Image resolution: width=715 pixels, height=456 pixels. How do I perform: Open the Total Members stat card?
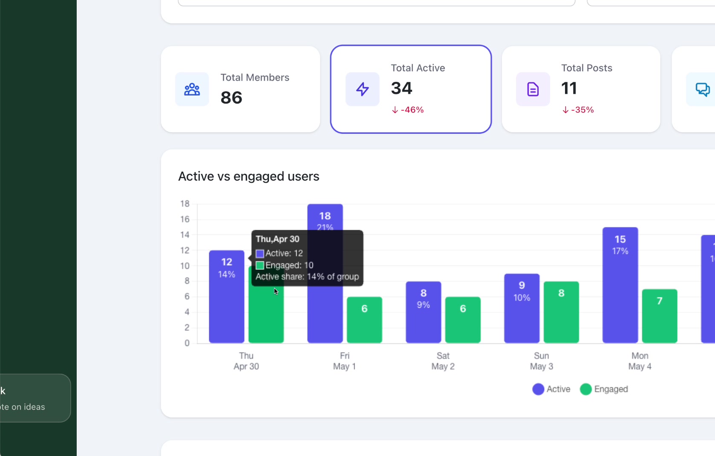click(x=240, y=89)
